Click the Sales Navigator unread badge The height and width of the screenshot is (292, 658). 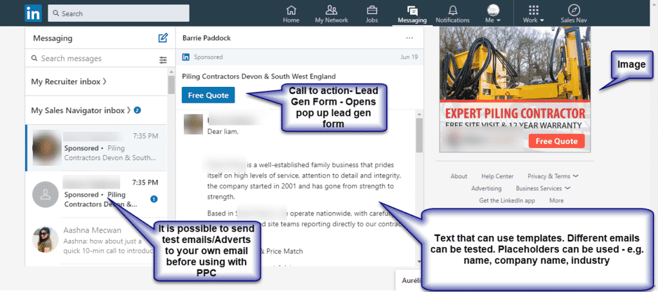[x=138, y=111]
